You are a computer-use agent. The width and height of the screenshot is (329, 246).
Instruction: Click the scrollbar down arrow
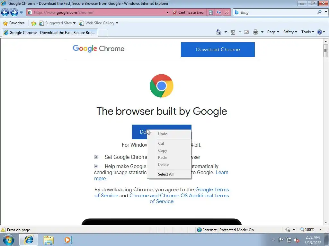(326, 223)
